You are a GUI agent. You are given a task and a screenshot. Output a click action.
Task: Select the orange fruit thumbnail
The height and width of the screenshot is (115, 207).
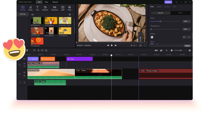(37, 41)
